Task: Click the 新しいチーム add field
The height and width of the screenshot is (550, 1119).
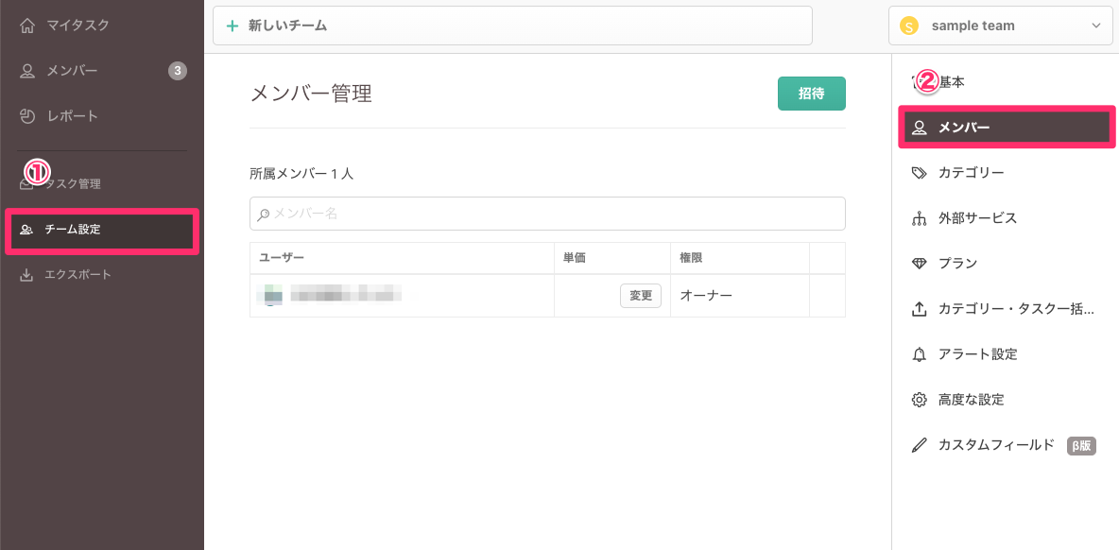Action: point(512,26)
